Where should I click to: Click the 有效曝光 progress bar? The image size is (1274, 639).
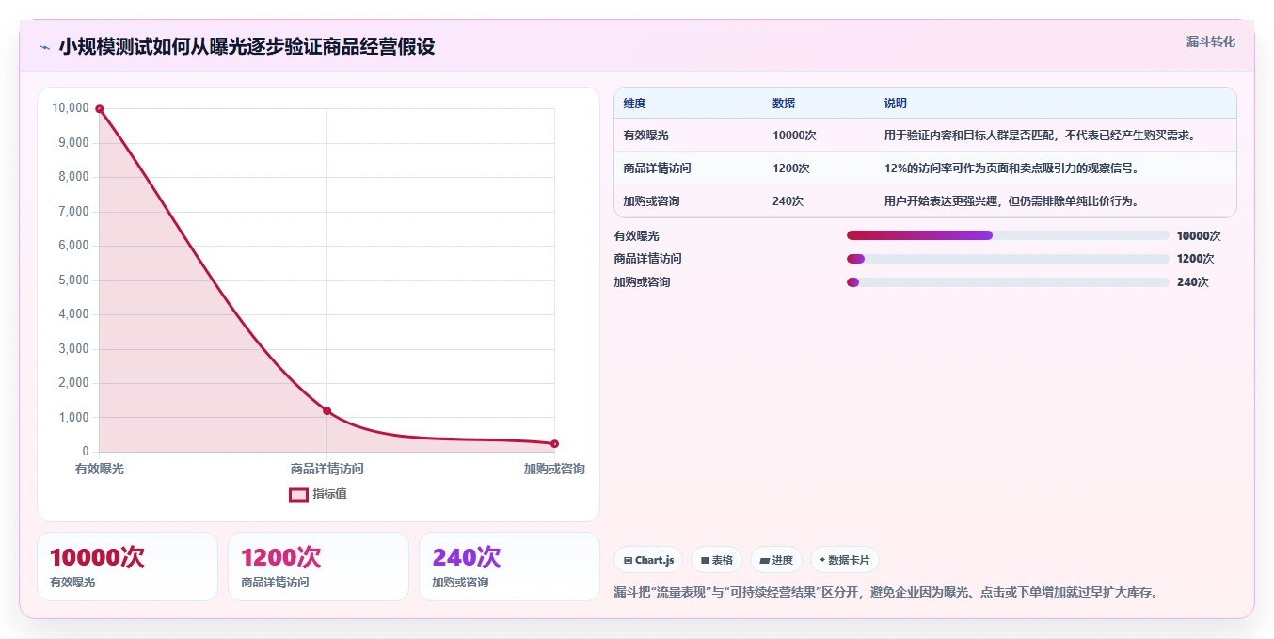pos(1008,235)
